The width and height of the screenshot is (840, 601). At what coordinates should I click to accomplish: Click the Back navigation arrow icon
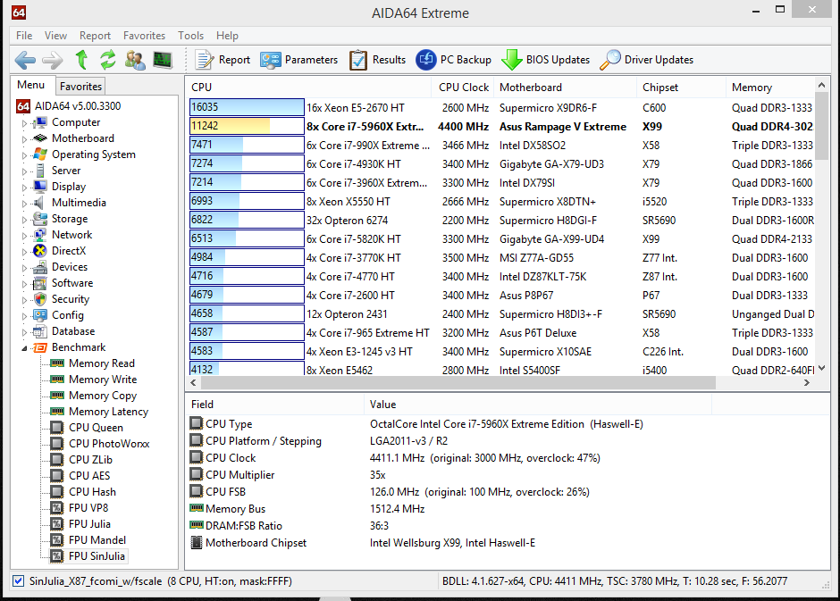click(25, 60)
